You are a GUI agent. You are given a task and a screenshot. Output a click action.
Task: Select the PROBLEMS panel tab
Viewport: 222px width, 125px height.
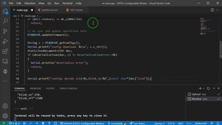[x=35, y=89]
